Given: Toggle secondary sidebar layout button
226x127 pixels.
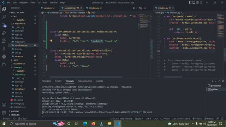Looking at the screenshot, I should (197, 2).
